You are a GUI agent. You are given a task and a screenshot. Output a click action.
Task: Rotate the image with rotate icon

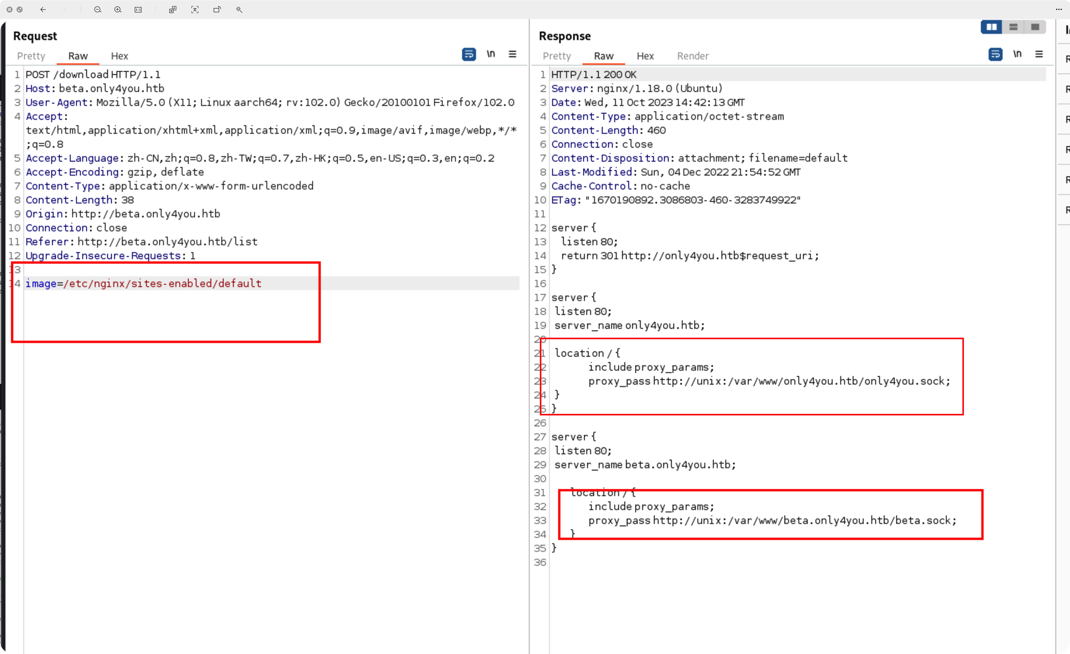click(217, 10)
